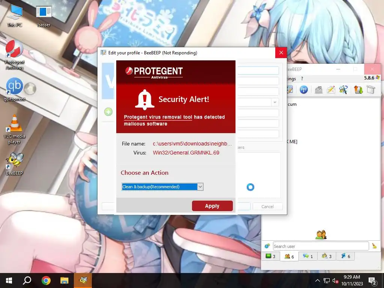Click the taskbar search magnifier
Screen dimensions: 384x288
pos(27,280)
